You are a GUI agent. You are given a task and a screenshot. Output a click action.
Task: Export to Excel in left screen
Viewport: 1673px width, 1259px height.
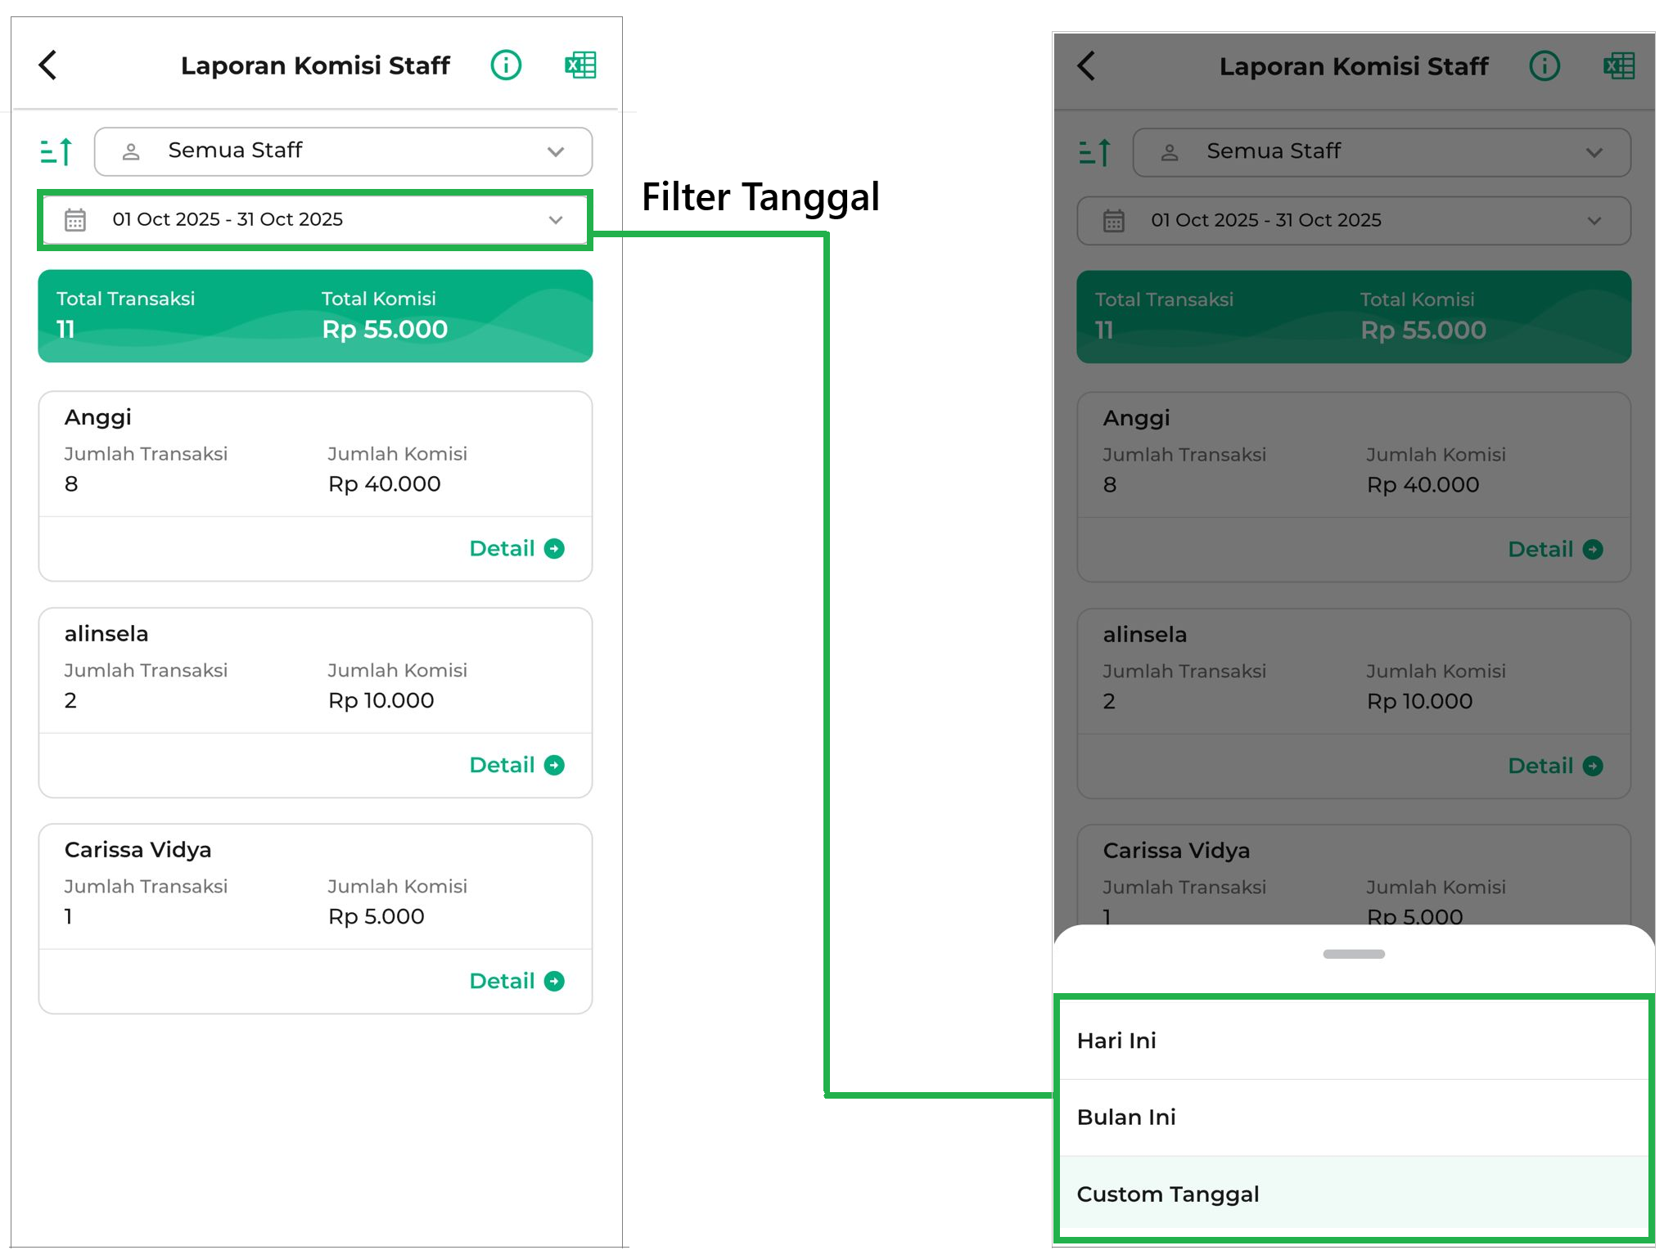(580, 65)
